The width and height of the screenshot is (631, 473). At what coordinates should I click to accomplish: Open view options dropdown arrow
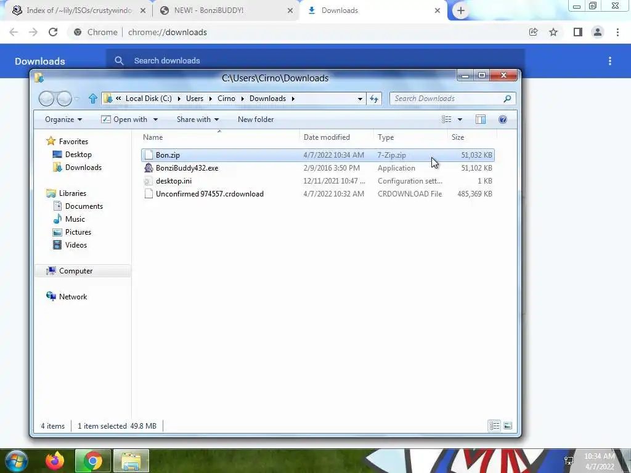[460, 119]
